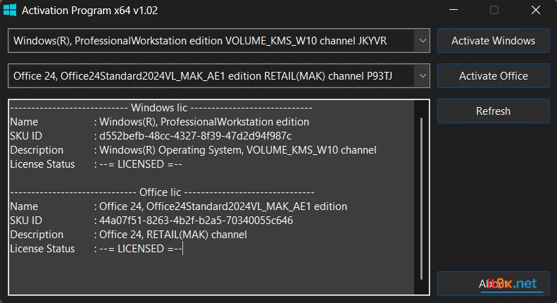Select the Windows ProfessionalWorkstation combo box
Viewport: 557px width, 303px height.
[219, 41]
